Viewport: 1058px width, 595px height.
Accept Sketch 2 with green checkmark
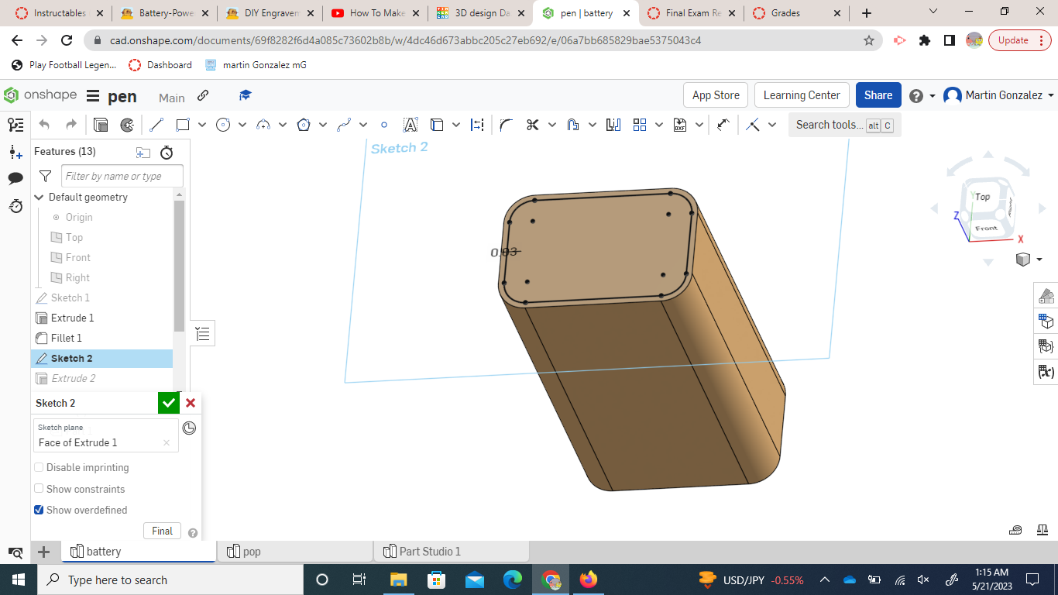tap(168, 402)
